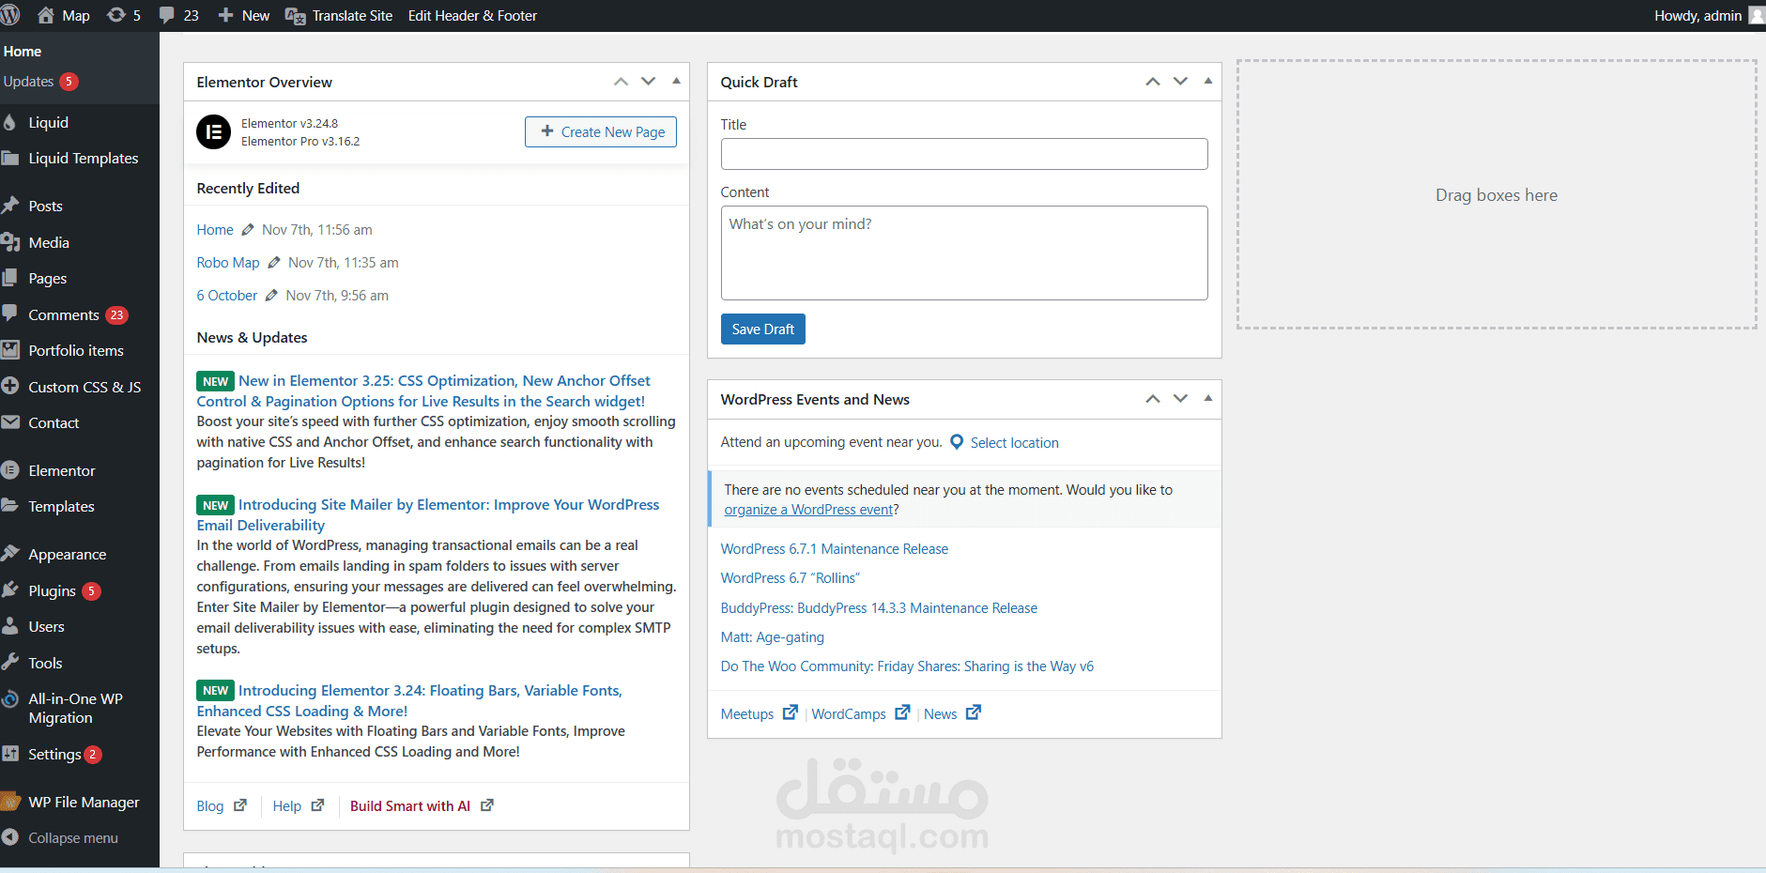Open organize a WordPress event link
This screenshot has width=1766, height=873.
[x=808, y=510]
